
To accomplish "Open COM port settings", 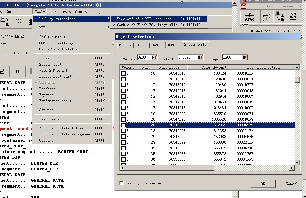I will [x=72, y=43].
